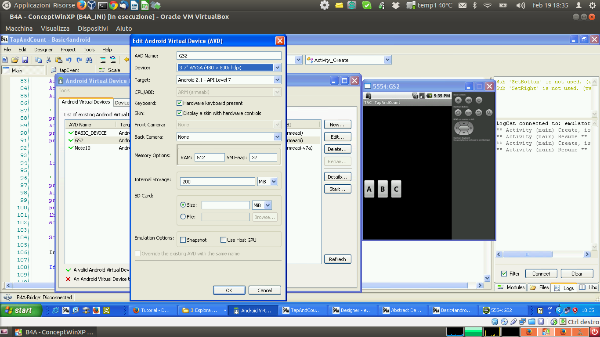Click the Windows XP start button

(21, 310)
